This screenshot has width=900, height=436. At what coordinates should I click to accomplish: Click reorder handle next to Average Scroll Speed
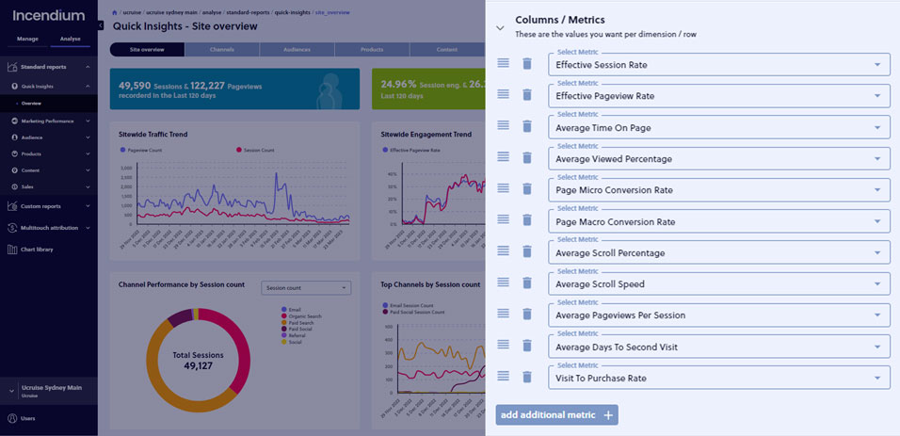coord(504,283)
